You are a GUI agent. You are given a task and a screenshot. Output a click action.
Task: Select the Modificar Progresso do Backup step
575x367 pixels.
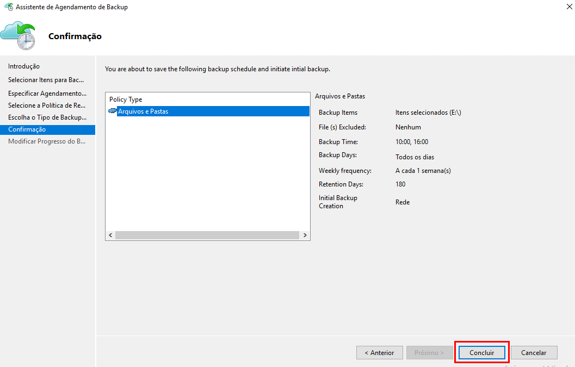pos(47,141)
